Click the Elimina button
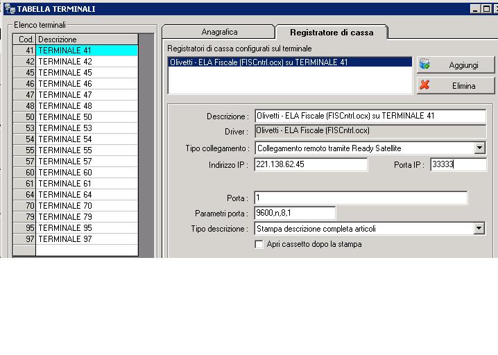The image size is (498, 355). pos(456,85)
